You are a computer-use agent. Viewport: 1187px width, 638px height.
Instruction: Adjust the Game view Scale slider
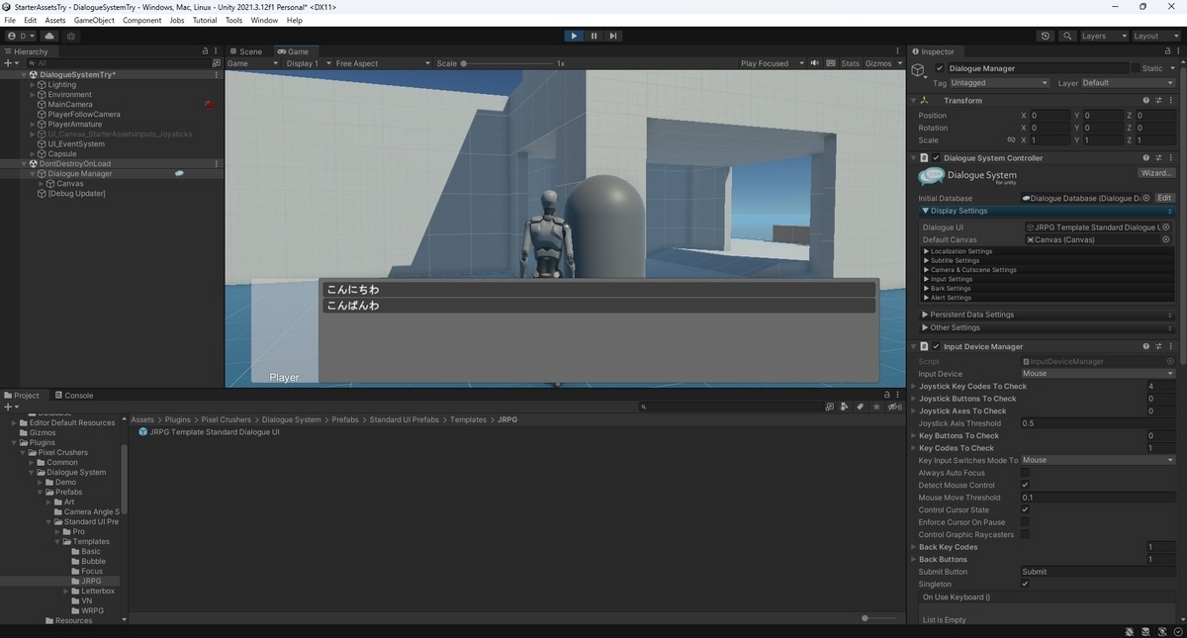click(509, 63)
